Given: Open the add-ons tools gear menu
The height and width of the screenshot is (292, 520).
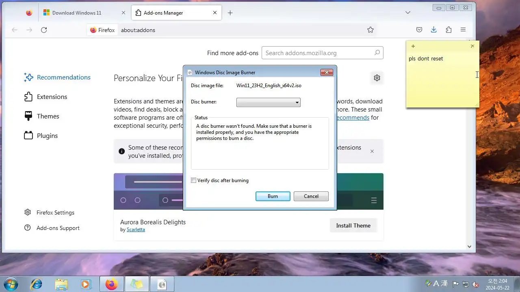Looking at the screenshot, I should [x=377, y=78].
